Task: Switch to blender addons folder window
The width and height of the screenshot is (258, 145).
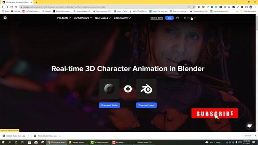Action: point(79,142)
